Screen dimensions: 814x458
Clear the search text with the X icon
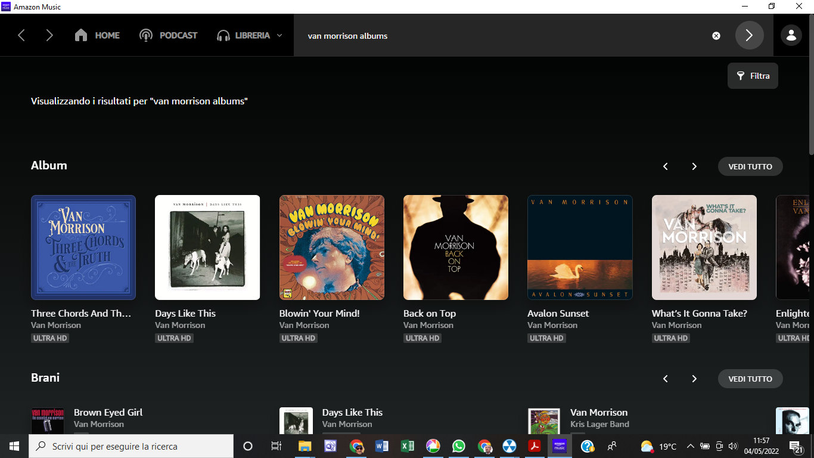(x=716, y=36)
